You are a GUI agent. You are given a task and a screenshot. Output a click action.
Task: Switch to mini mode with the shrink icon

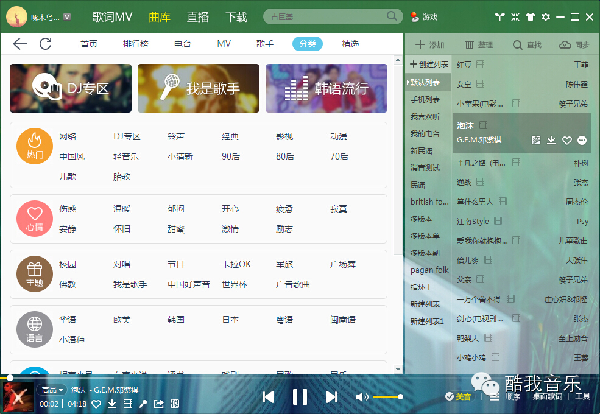click(x=515, y=17)
